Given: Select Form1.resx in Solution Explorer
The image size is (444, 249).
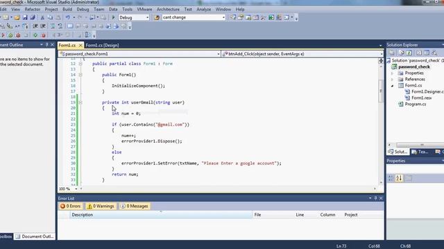Looking at the screenshot, I should coord(421,98).
